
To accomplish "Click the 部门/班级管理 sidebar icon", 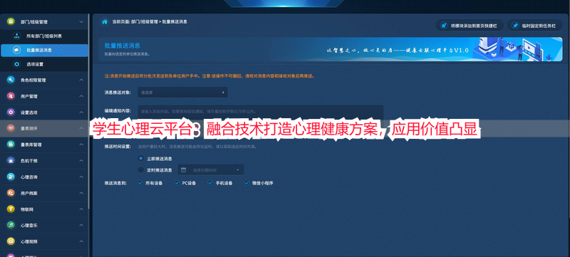I will coord(11,22).
